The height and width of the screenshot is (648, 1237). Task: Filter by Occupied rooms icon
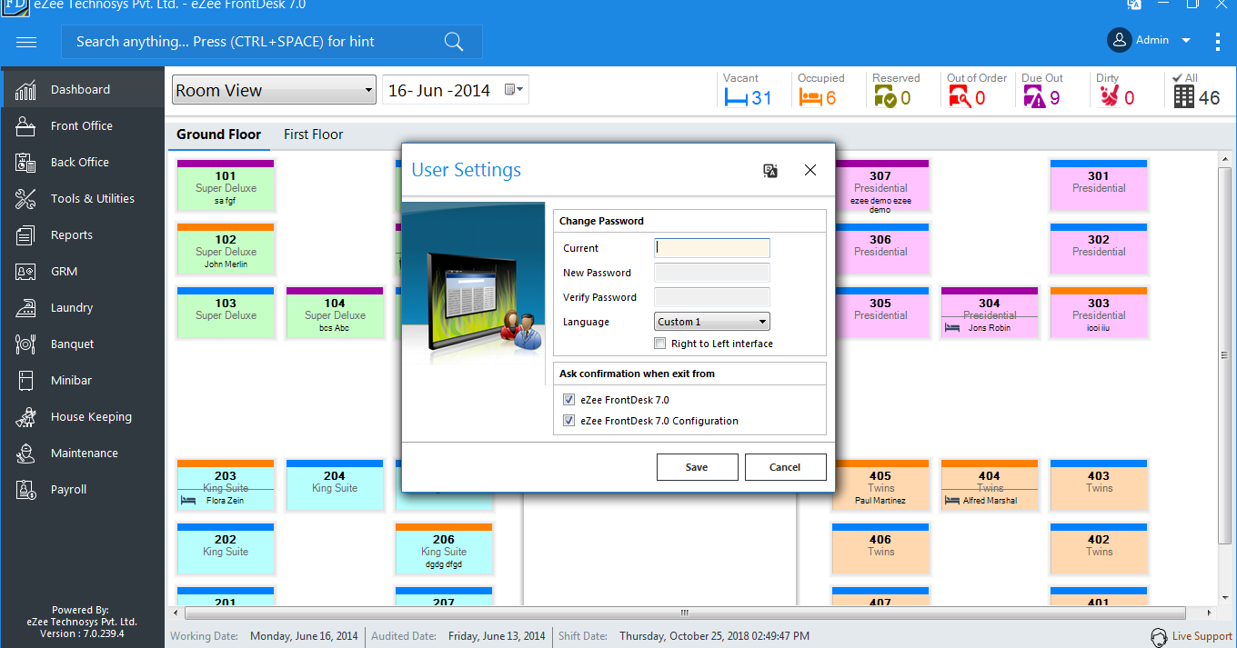[x=810, y=98]
